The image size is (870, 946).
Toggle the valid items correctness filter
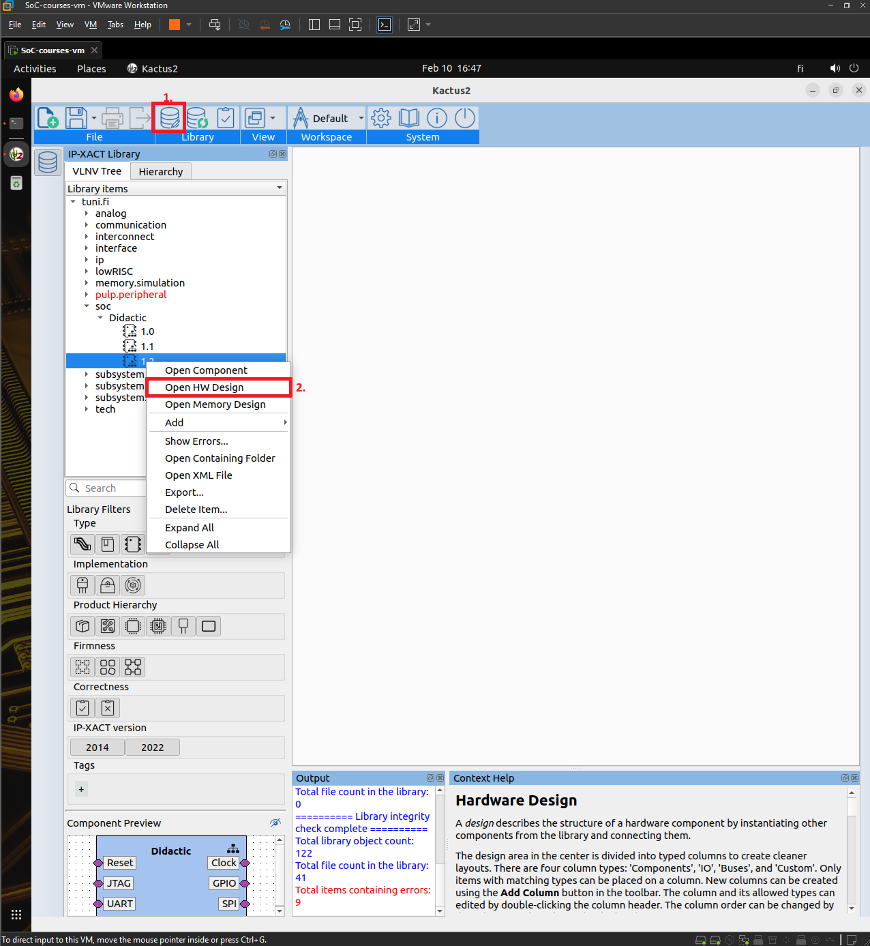82,708
